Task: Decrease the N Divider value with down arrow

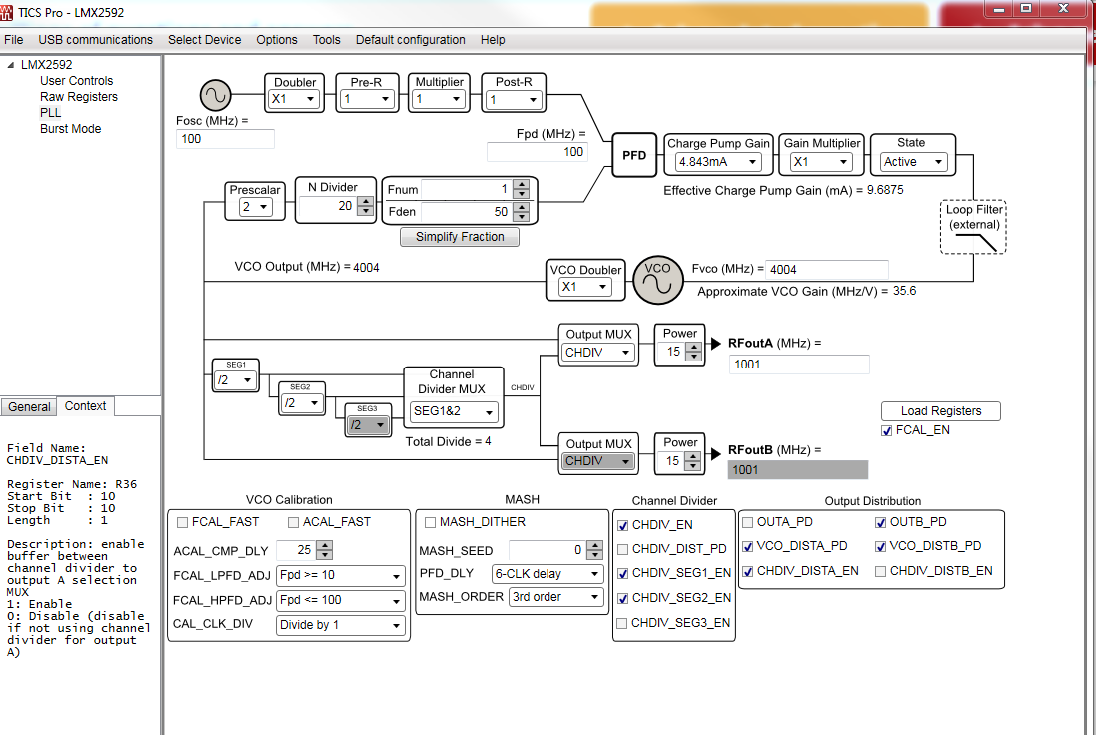Action: (365, 210)
